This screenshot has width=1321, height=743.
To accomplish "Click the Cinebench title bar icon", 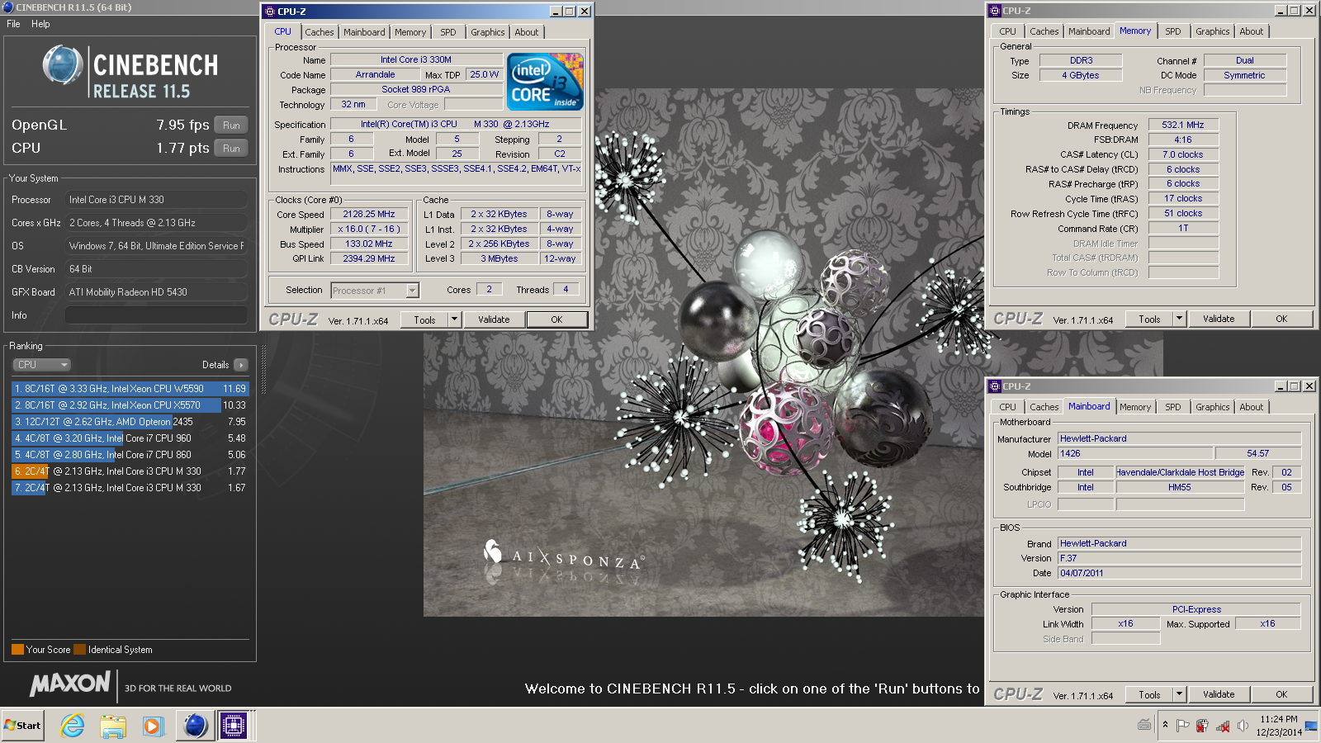I will point(7,7).
